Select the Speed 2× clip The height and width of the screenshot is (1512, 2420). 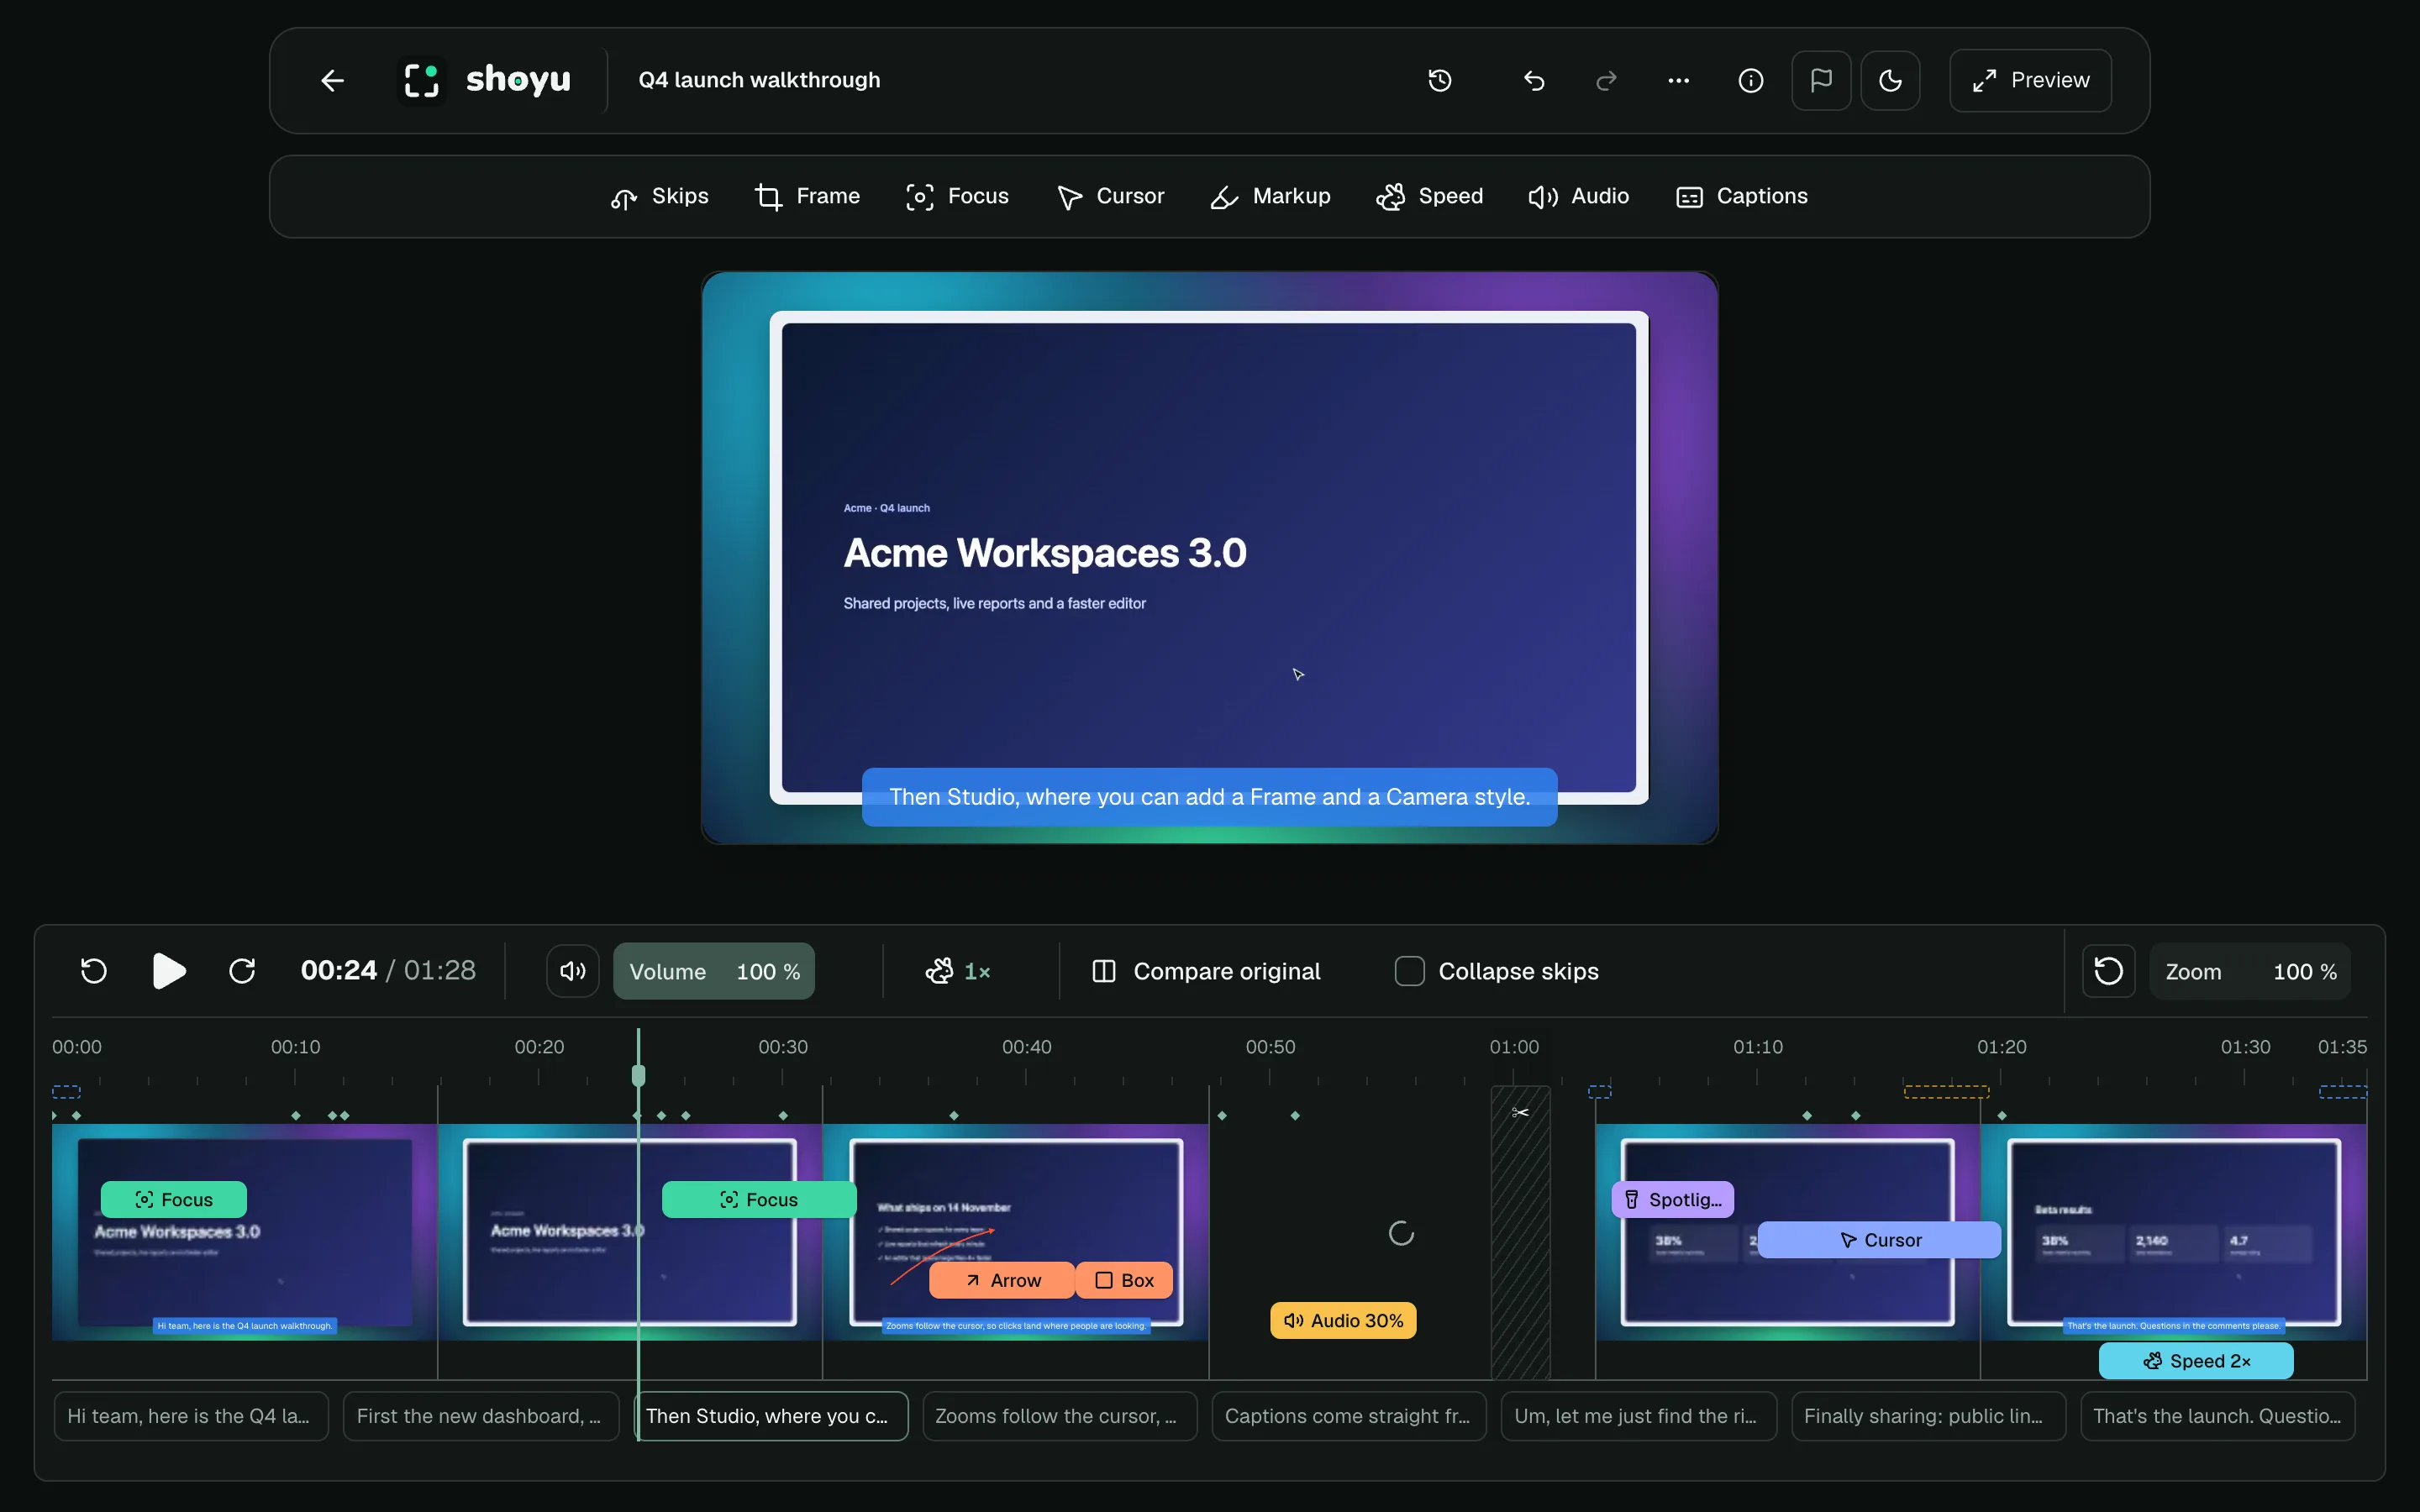[2196, 1361]
